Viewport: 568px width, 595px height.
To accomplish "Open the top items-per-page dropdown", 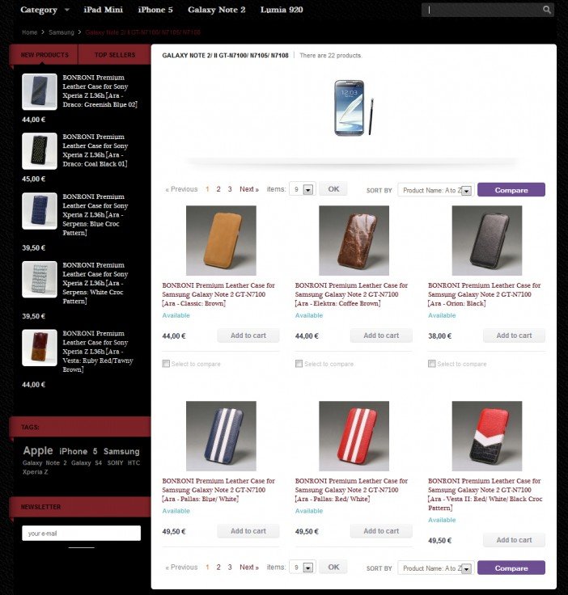I will pyautogui.click(x=303, y=189).
